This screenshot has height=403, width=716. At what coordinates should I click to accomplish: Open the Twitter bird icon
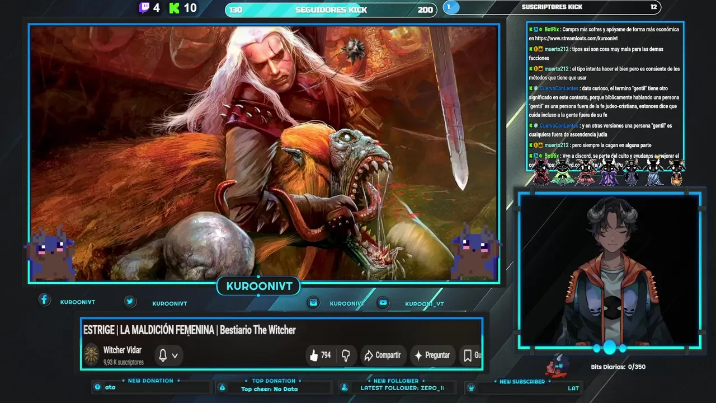[130, 302]
